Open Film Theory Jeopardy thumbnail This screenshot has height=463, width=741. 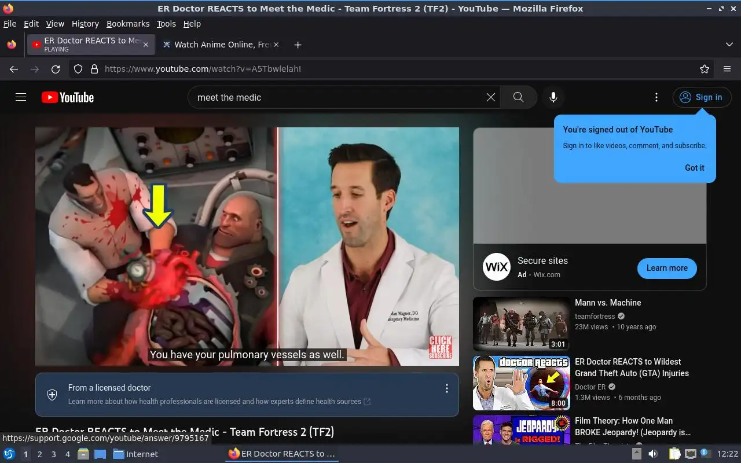click(x=522, y=429)
